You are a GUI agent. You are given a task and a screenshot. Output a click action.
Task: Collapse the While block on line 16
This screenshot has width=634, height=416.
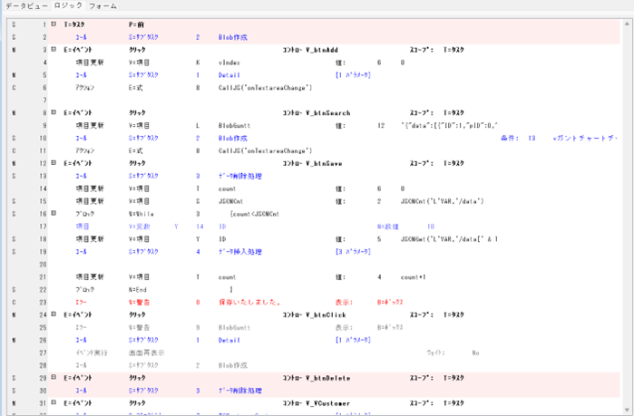(54, 213)
